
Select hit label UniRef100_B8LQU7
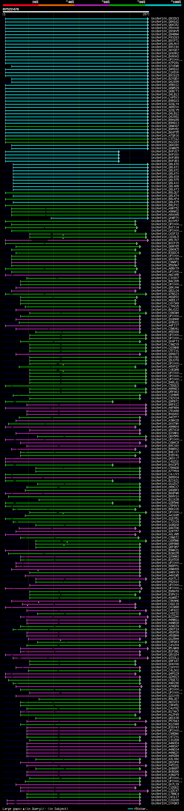pos(165,193)
